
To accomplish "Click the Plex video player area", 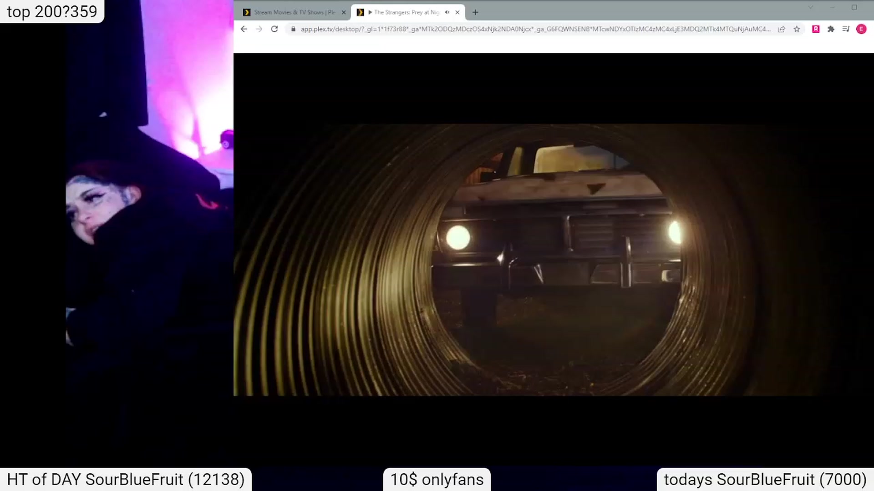I will [554, 260].
